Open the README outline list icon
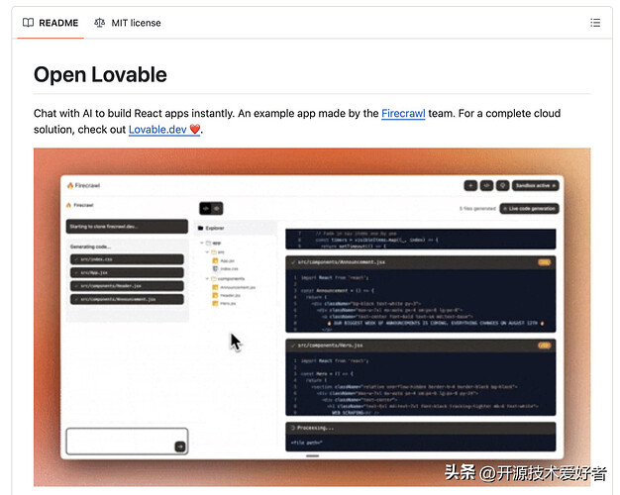 click(595, 22)
